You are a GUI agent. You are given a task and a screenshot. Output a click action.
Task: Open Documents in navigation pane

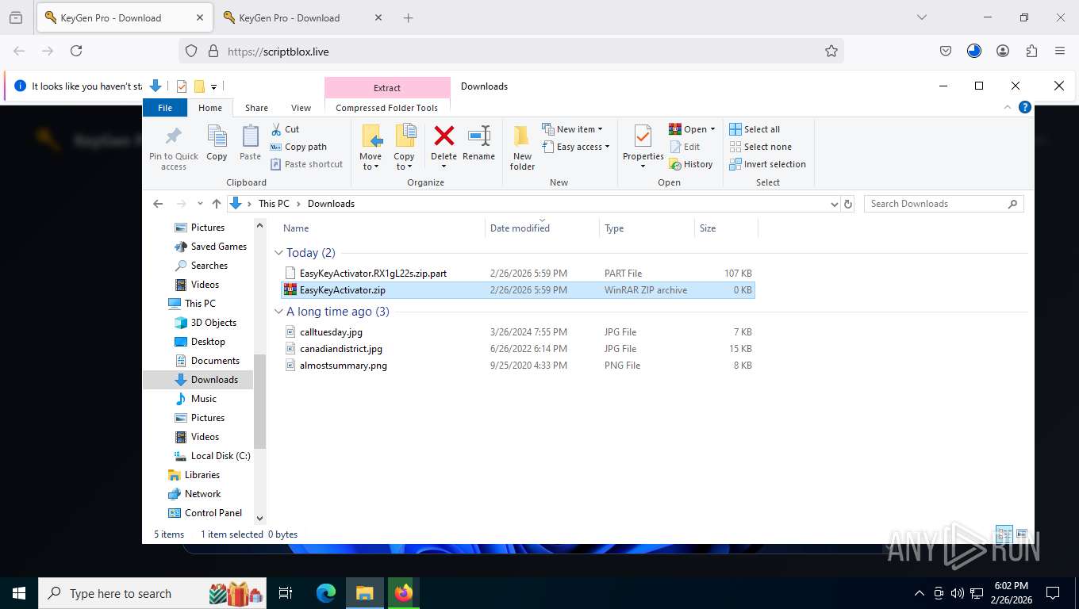click(207, 361)
